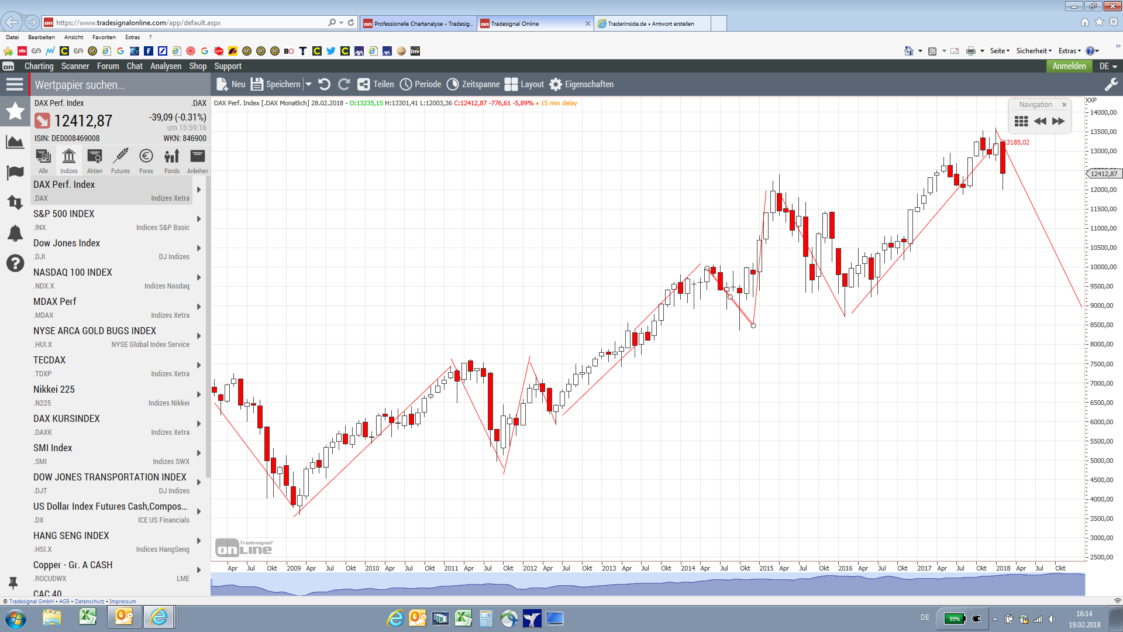Open the Impressum footer link
This screenshot has height=632, width=1123.
(x=122, y=602)
